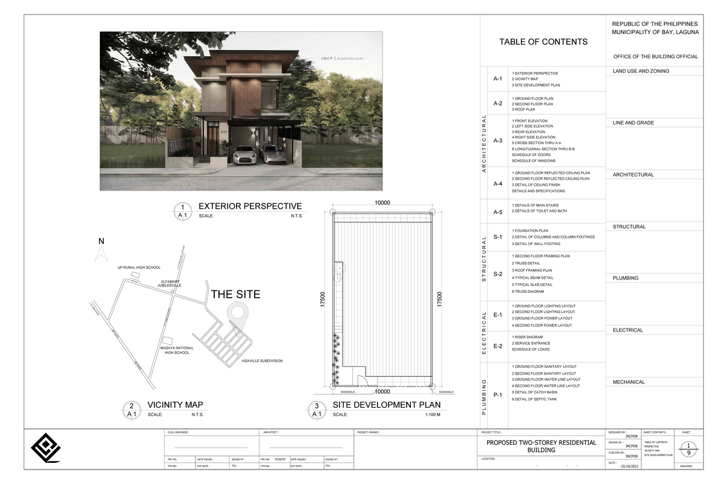Select the MASAYA NATIONAL HIGH SCHOOL label
This screenshot has height=484, width=726.
point(177,350)
